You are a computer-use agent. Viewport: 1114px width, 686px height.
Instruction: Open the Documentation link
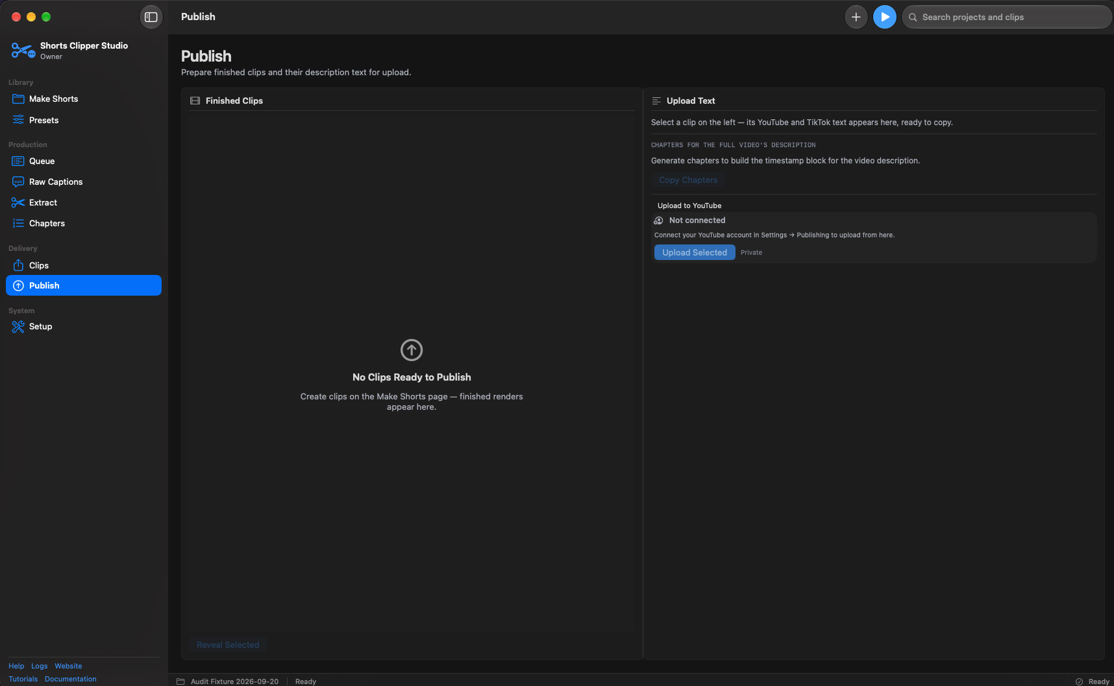tap(71, 679)
